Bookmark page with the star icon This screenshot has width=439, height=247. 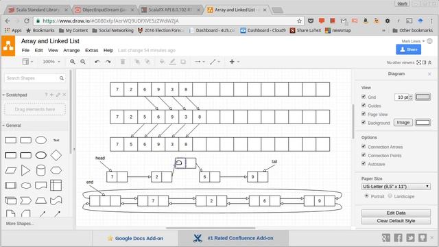click(x=299, y=21)
